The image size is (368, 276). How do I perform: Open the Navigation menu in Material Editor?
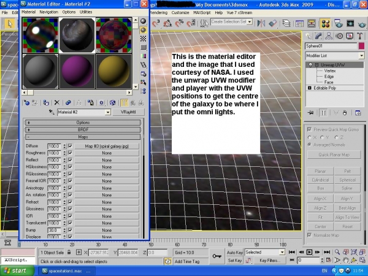point(48,12)
